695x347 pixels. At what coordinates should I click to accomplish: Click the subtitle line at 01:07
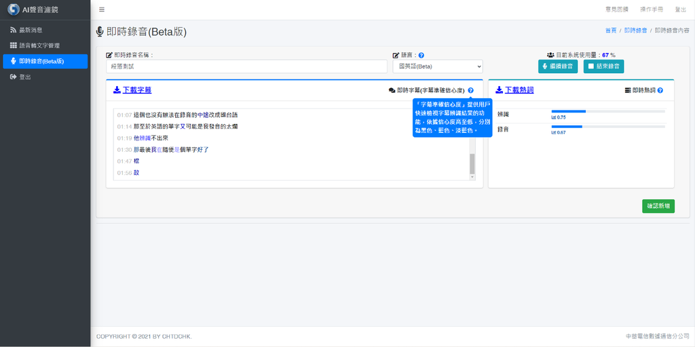click(x=177, y=115)
